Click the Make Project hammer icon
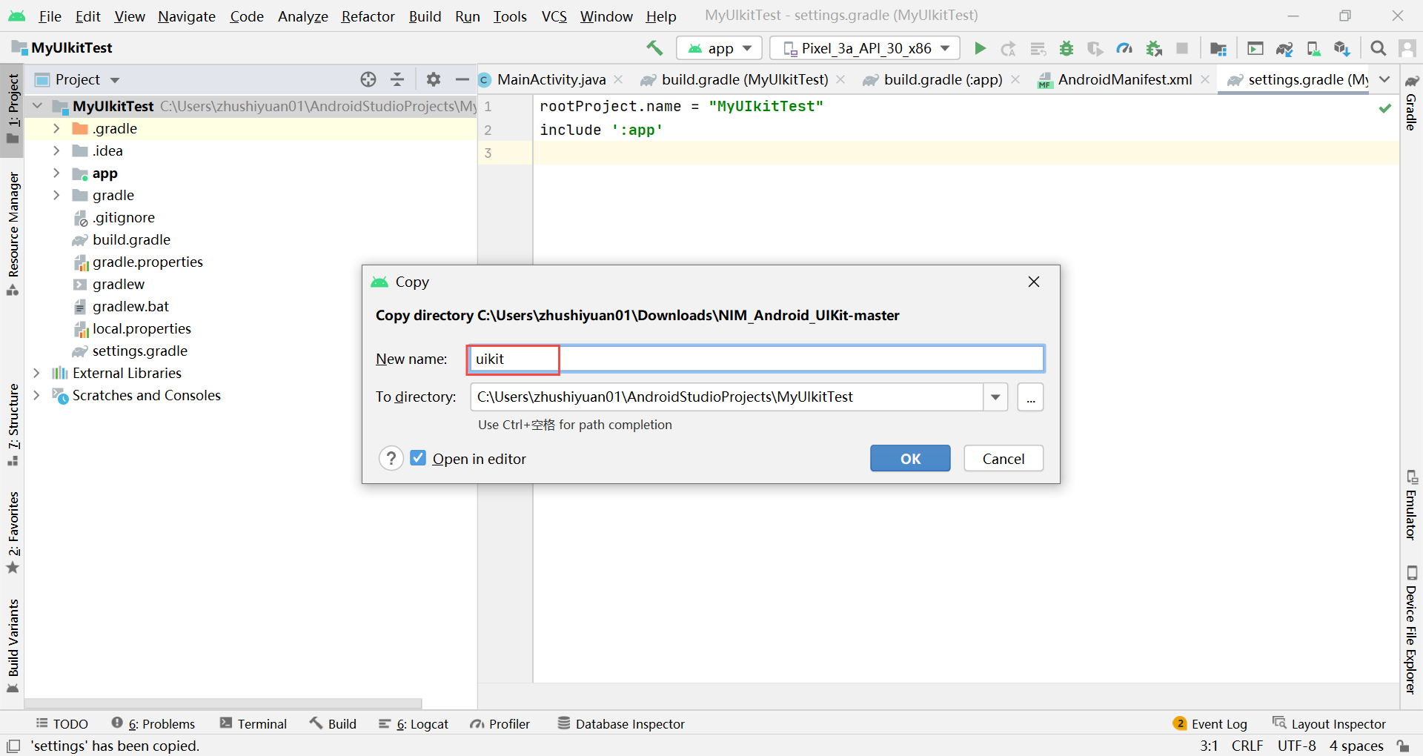 (x=654, y=48)
